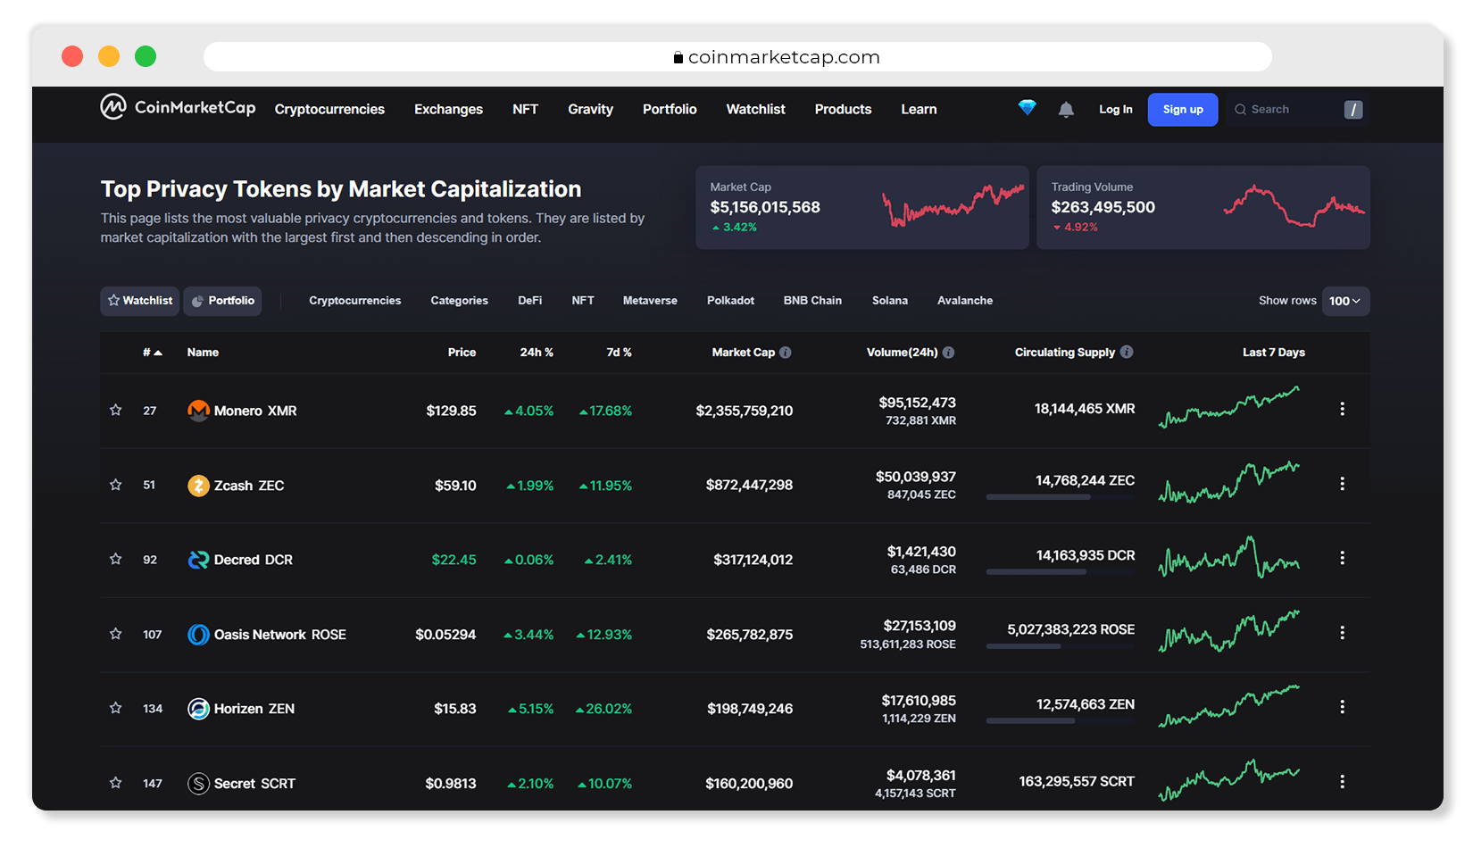This screenshot has height=848, width=1473.
Task: Click the Decred coin logo
Action: (198, 560)
